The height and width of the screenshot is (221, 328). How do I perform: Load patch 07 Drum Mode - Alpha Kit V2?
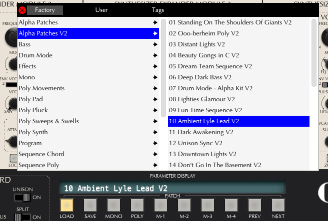(x=238, y=88)
